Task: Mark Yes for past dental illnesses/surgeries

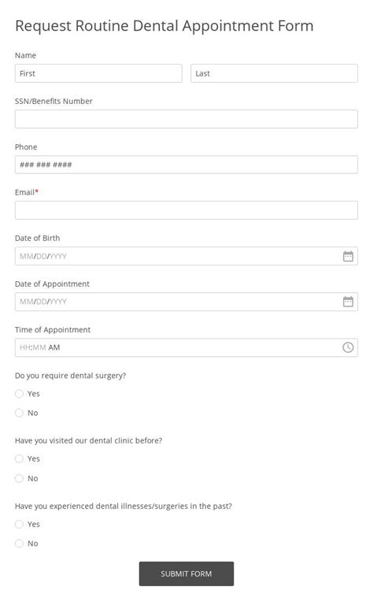Action: (19, 524)
